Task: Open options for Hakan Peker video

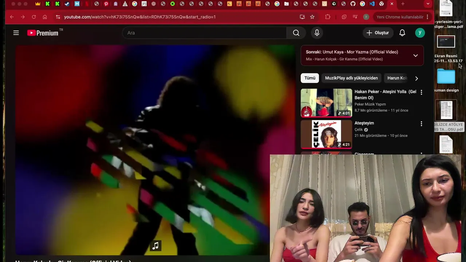Action: tap(421, 92)
